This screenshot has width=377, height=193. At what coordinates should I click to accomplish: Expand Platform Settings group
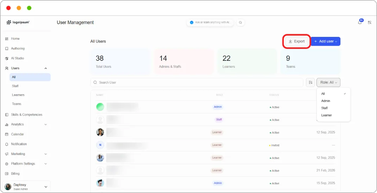[46, 164]
